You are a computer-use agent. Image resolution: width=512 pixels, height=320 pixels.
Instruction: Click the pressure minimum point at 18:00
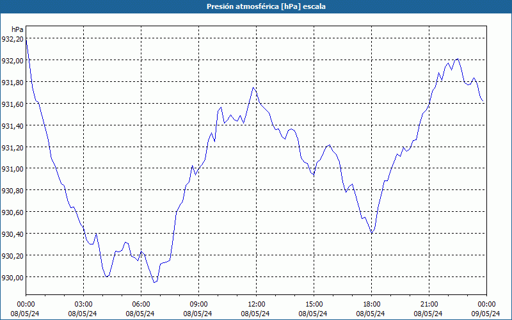tap(372, 233)
